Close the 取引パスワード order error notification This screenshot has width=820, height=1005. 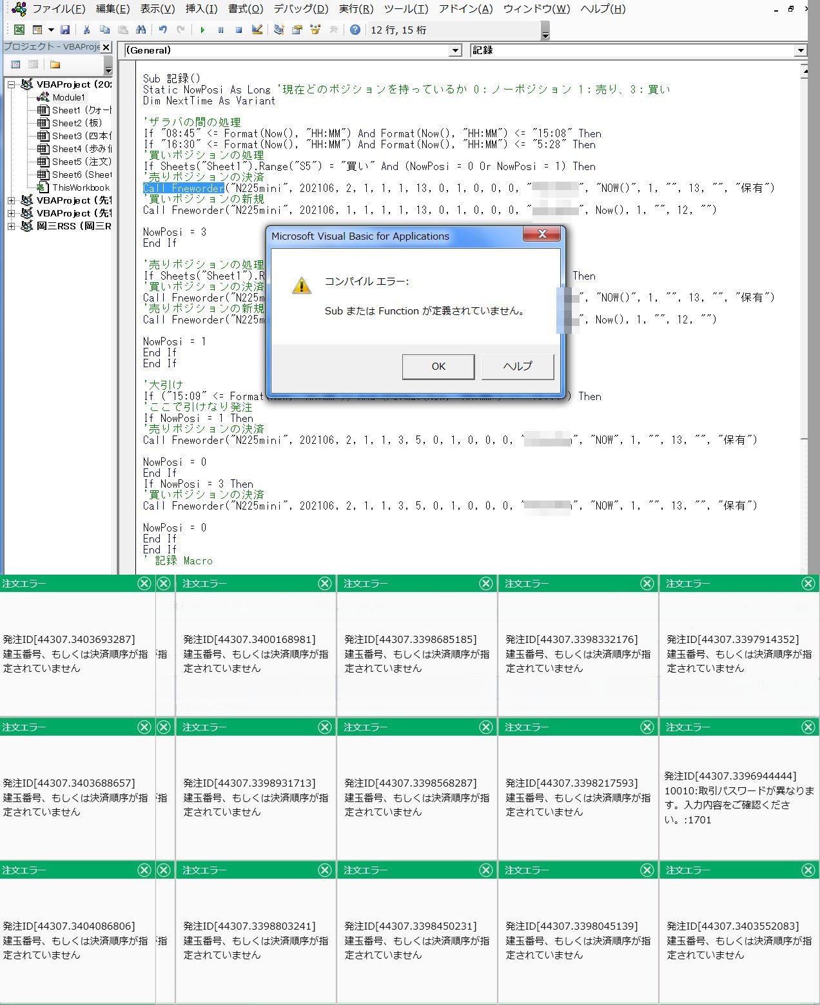click(808, 727)
